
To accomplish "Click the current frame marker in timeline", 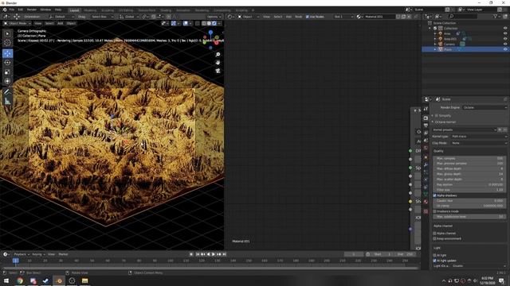I will pyautogui.click(x=16, y=261).
